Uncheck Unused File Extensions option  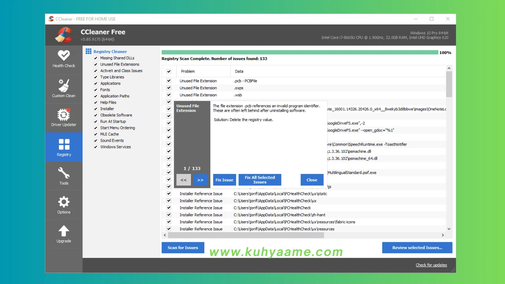tap(95, 64)
